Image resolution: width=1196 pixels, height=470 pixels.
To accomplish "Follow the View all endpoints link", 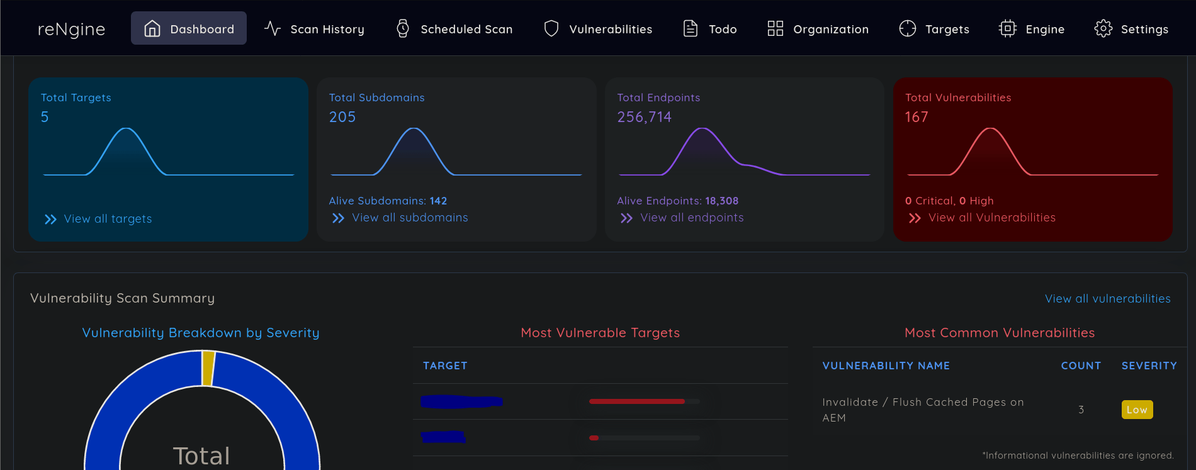I will coord(692,218).
